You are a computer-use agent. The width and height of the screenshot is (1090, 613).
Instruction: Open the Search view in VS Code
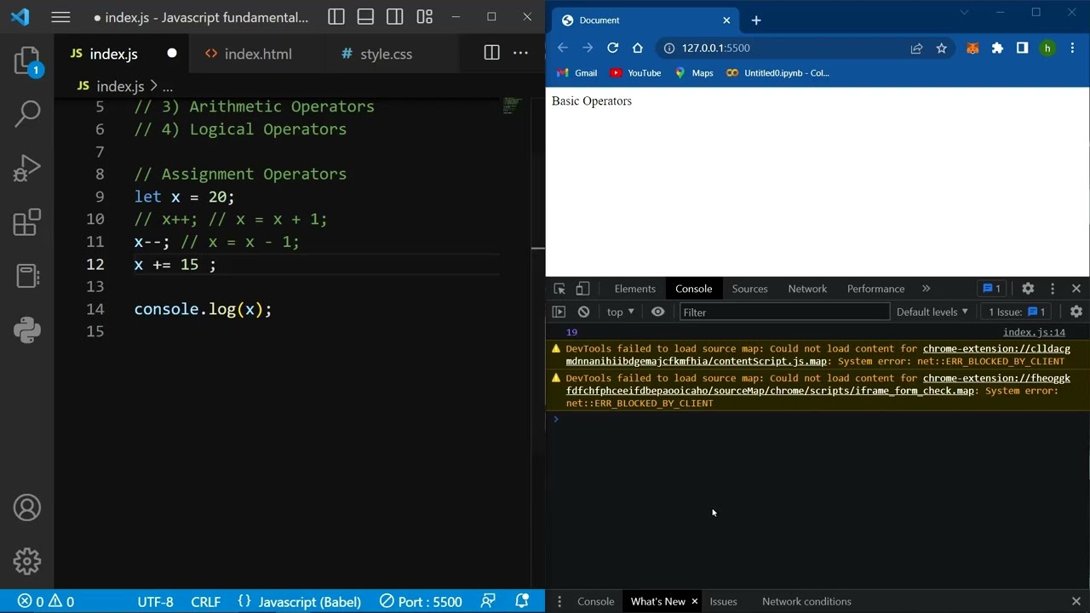[x=27, y=113]
